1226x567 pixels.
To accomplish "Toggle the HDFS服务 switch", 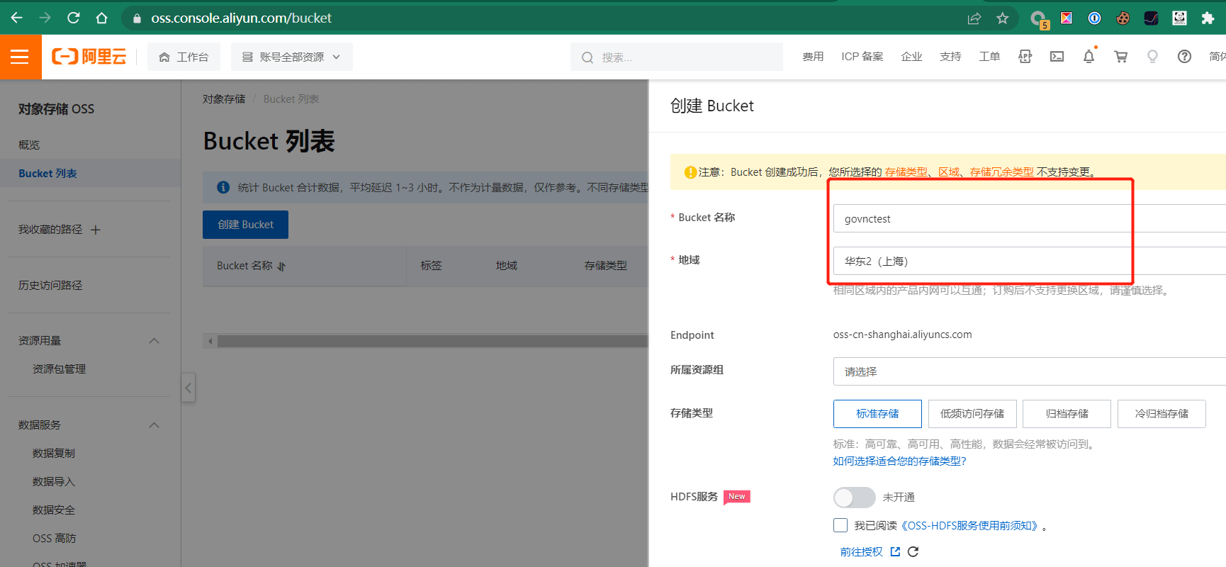I will 854,498.
